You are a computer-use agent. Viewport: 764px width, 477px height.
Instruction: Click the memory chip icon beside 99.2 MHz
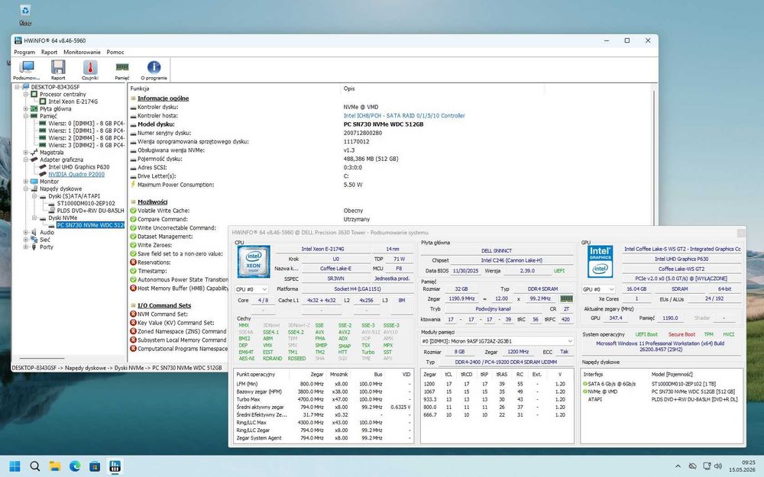[x=566, y=298]
